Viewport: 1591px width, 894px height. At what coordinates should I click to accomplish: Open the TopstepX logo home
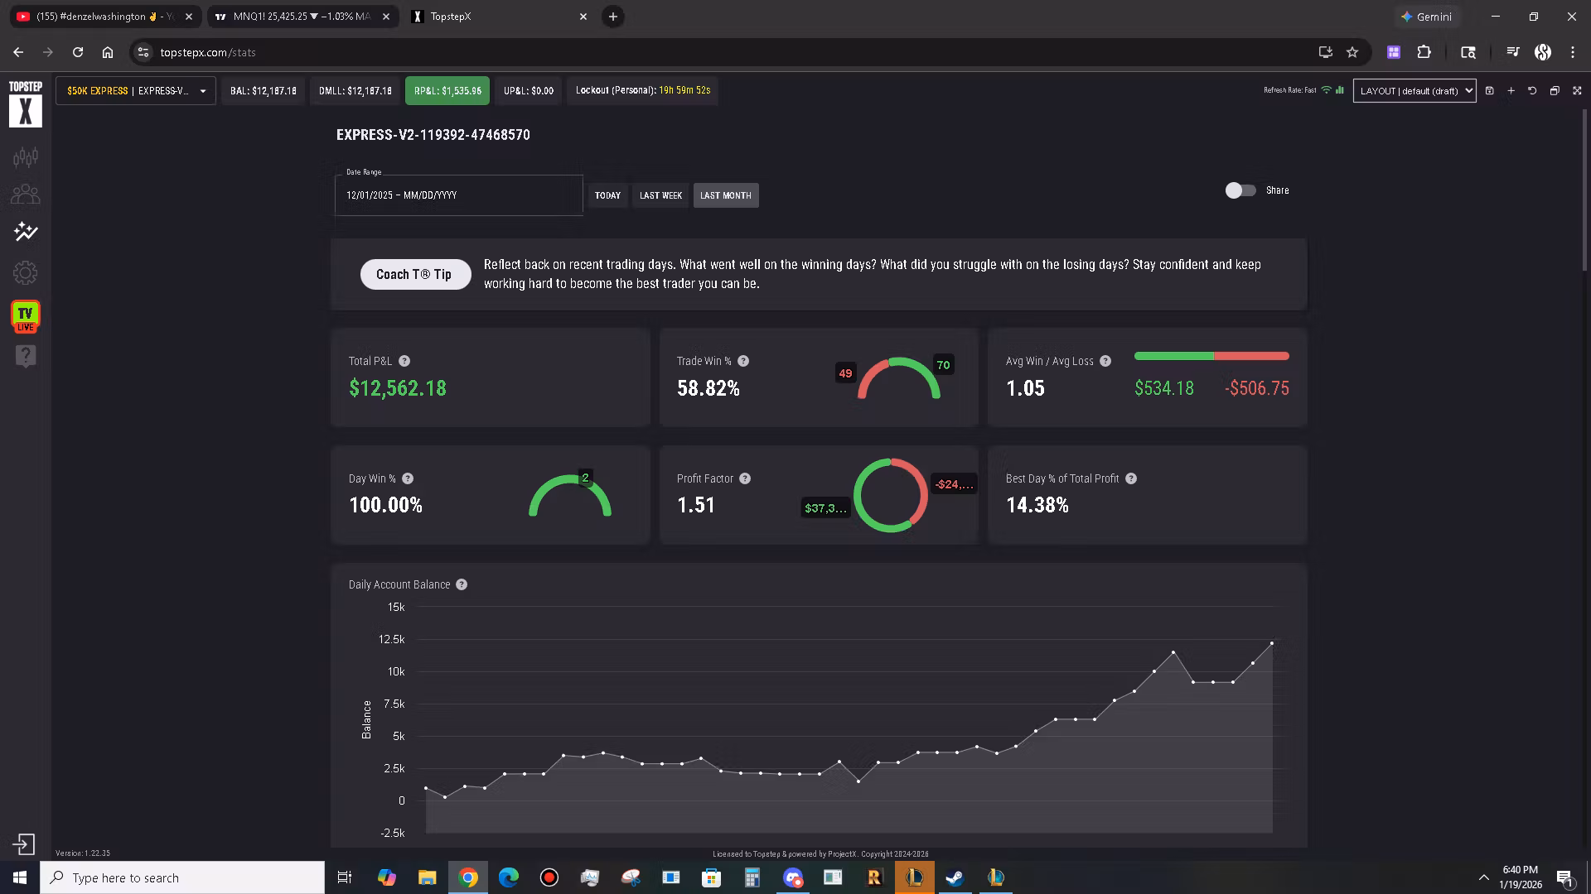(x=26, y=103)
